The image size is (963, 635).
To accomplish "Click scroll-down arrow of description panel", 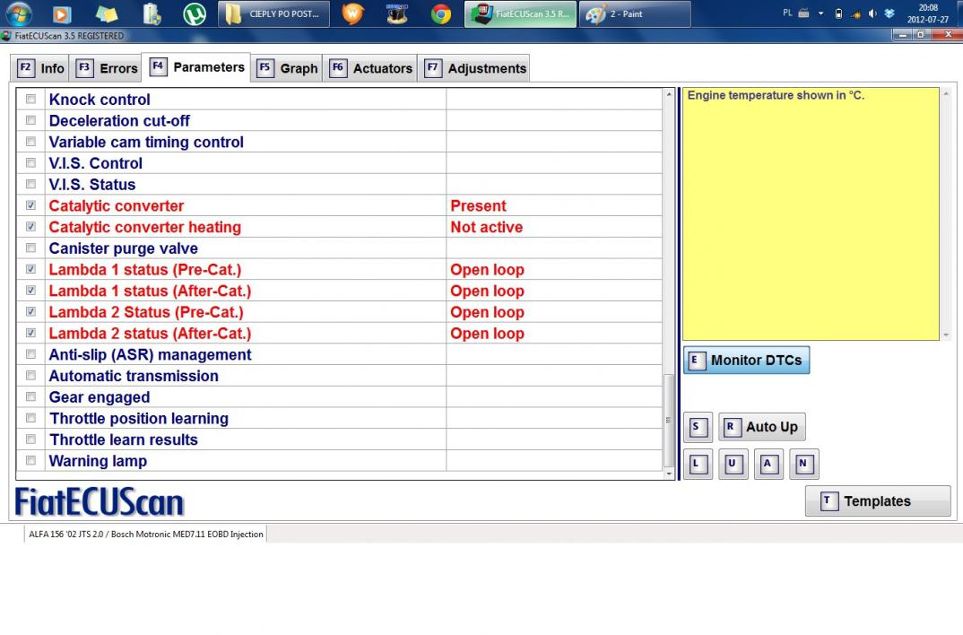I will [947, 335].
